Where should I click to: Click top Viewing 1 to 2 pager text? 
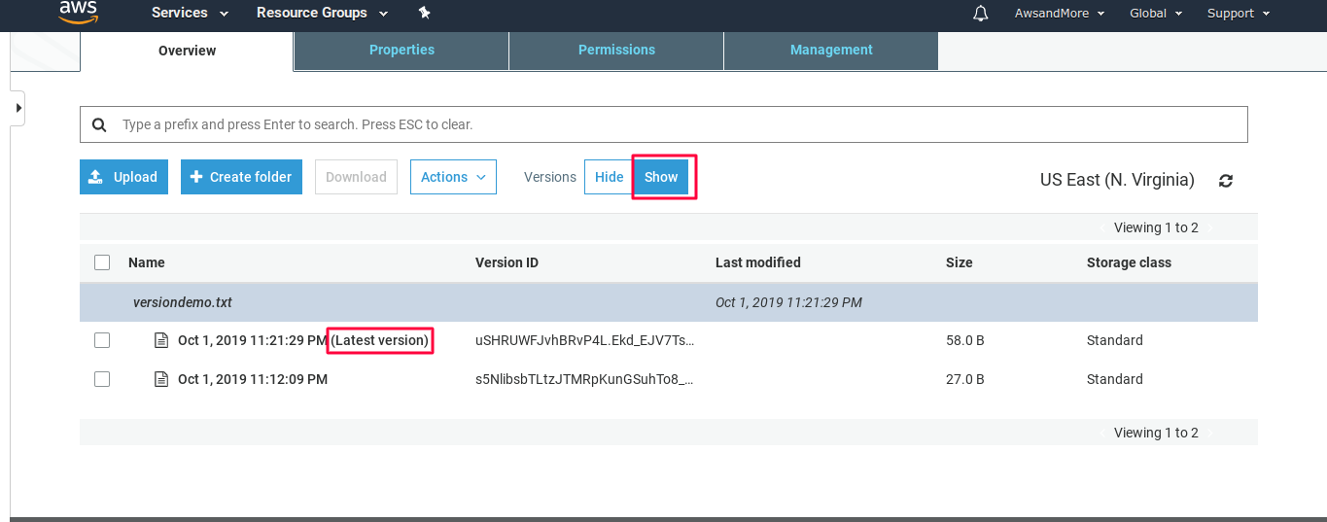point(1156,227)
